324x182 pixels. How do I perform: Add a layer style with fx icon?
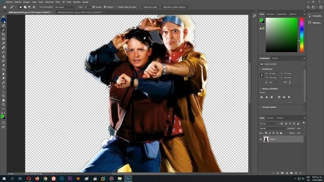tap(278, 173)
